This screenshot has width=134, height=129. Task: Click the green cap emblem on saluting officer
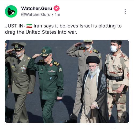44,51
